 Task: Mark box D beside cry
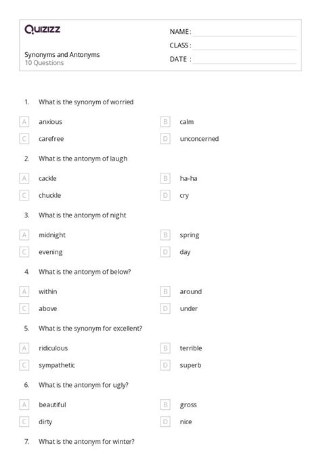(x=165, y=195)
